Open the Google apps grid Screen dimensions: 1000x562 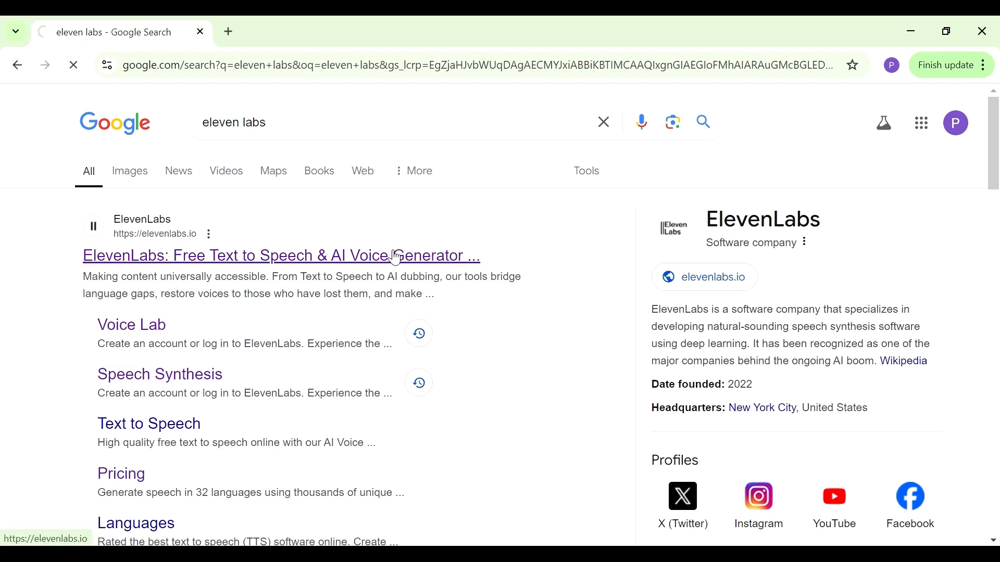[922, 123]
